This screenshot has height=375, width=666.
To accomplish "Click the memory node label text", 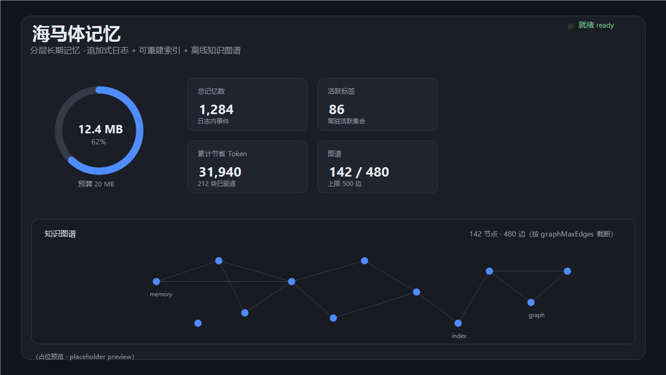I will [x=161, y=294].
